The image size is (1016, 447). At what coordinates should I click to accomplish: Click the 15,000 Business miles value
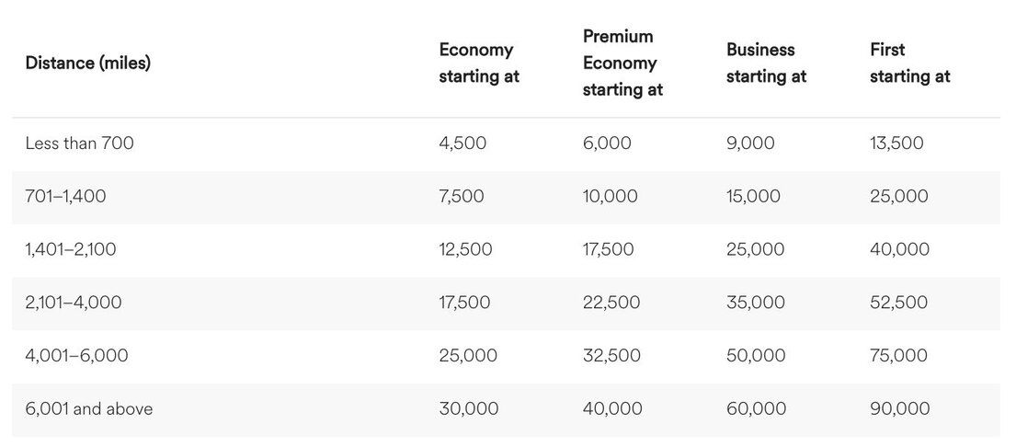click(x=753, y=196)
